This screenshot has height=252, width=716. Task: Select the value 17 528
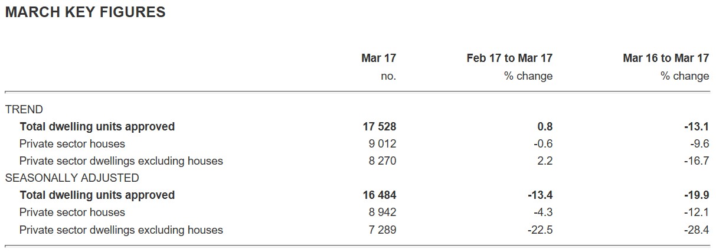379,126
